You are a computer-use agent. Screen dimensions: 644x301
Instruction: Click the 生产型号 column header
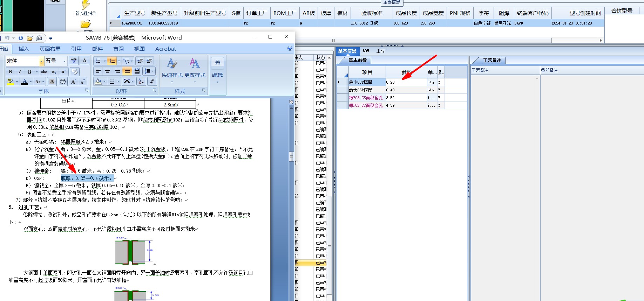click(135, 13)
